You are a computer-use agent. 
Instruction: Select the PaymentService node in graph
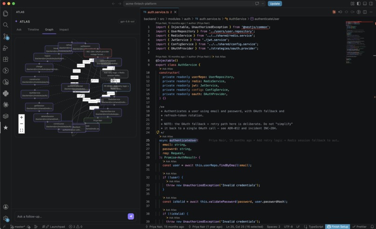107,113
